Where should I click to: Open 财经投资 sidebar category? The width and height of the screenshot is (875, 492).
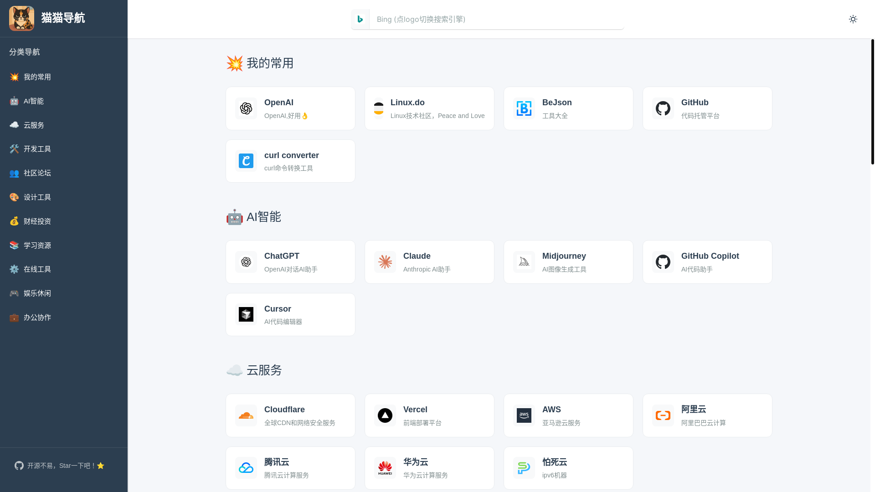point(64,221)
